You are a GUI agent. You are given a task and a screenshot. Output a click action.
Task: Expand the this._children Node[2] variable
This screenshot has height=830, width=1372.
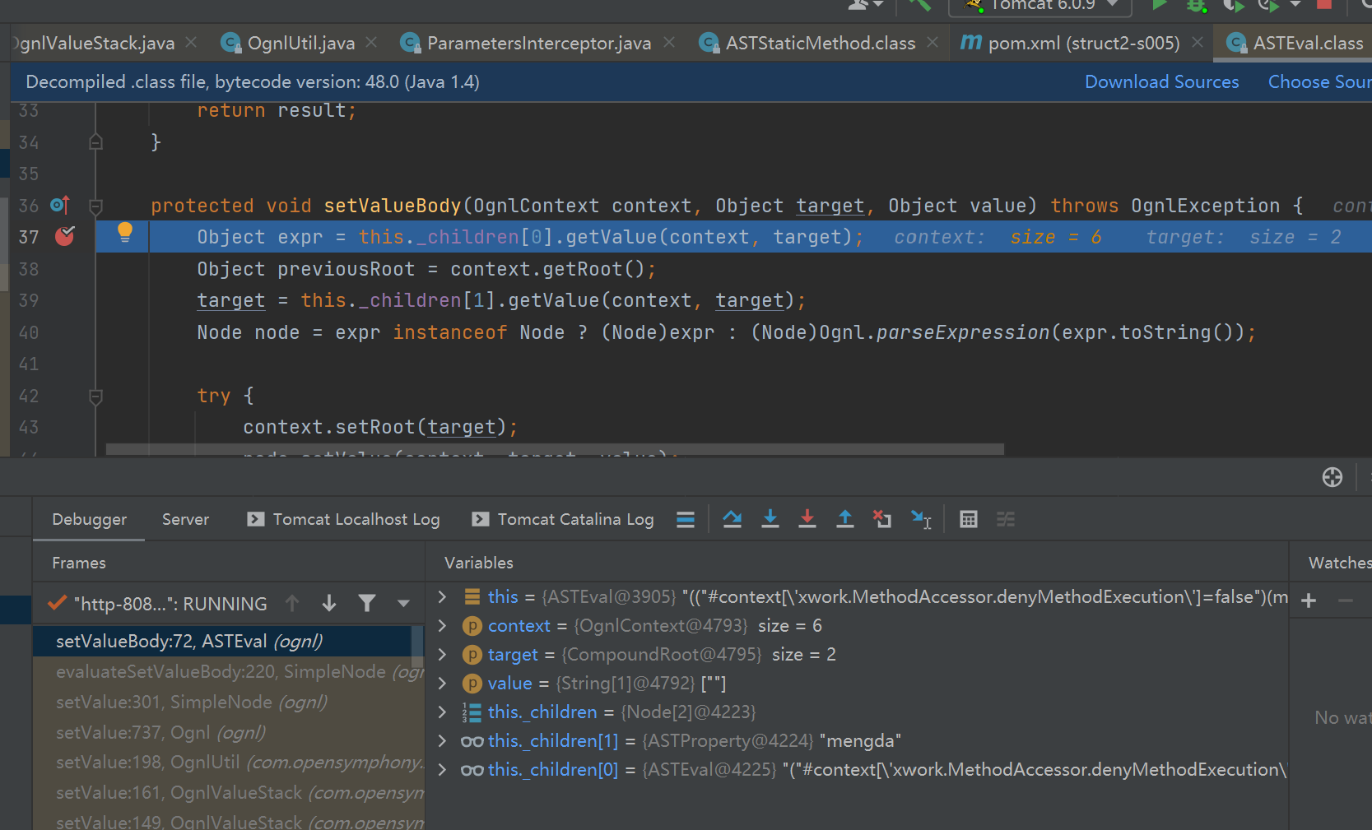pyautogui.click(x=443, y=712)
